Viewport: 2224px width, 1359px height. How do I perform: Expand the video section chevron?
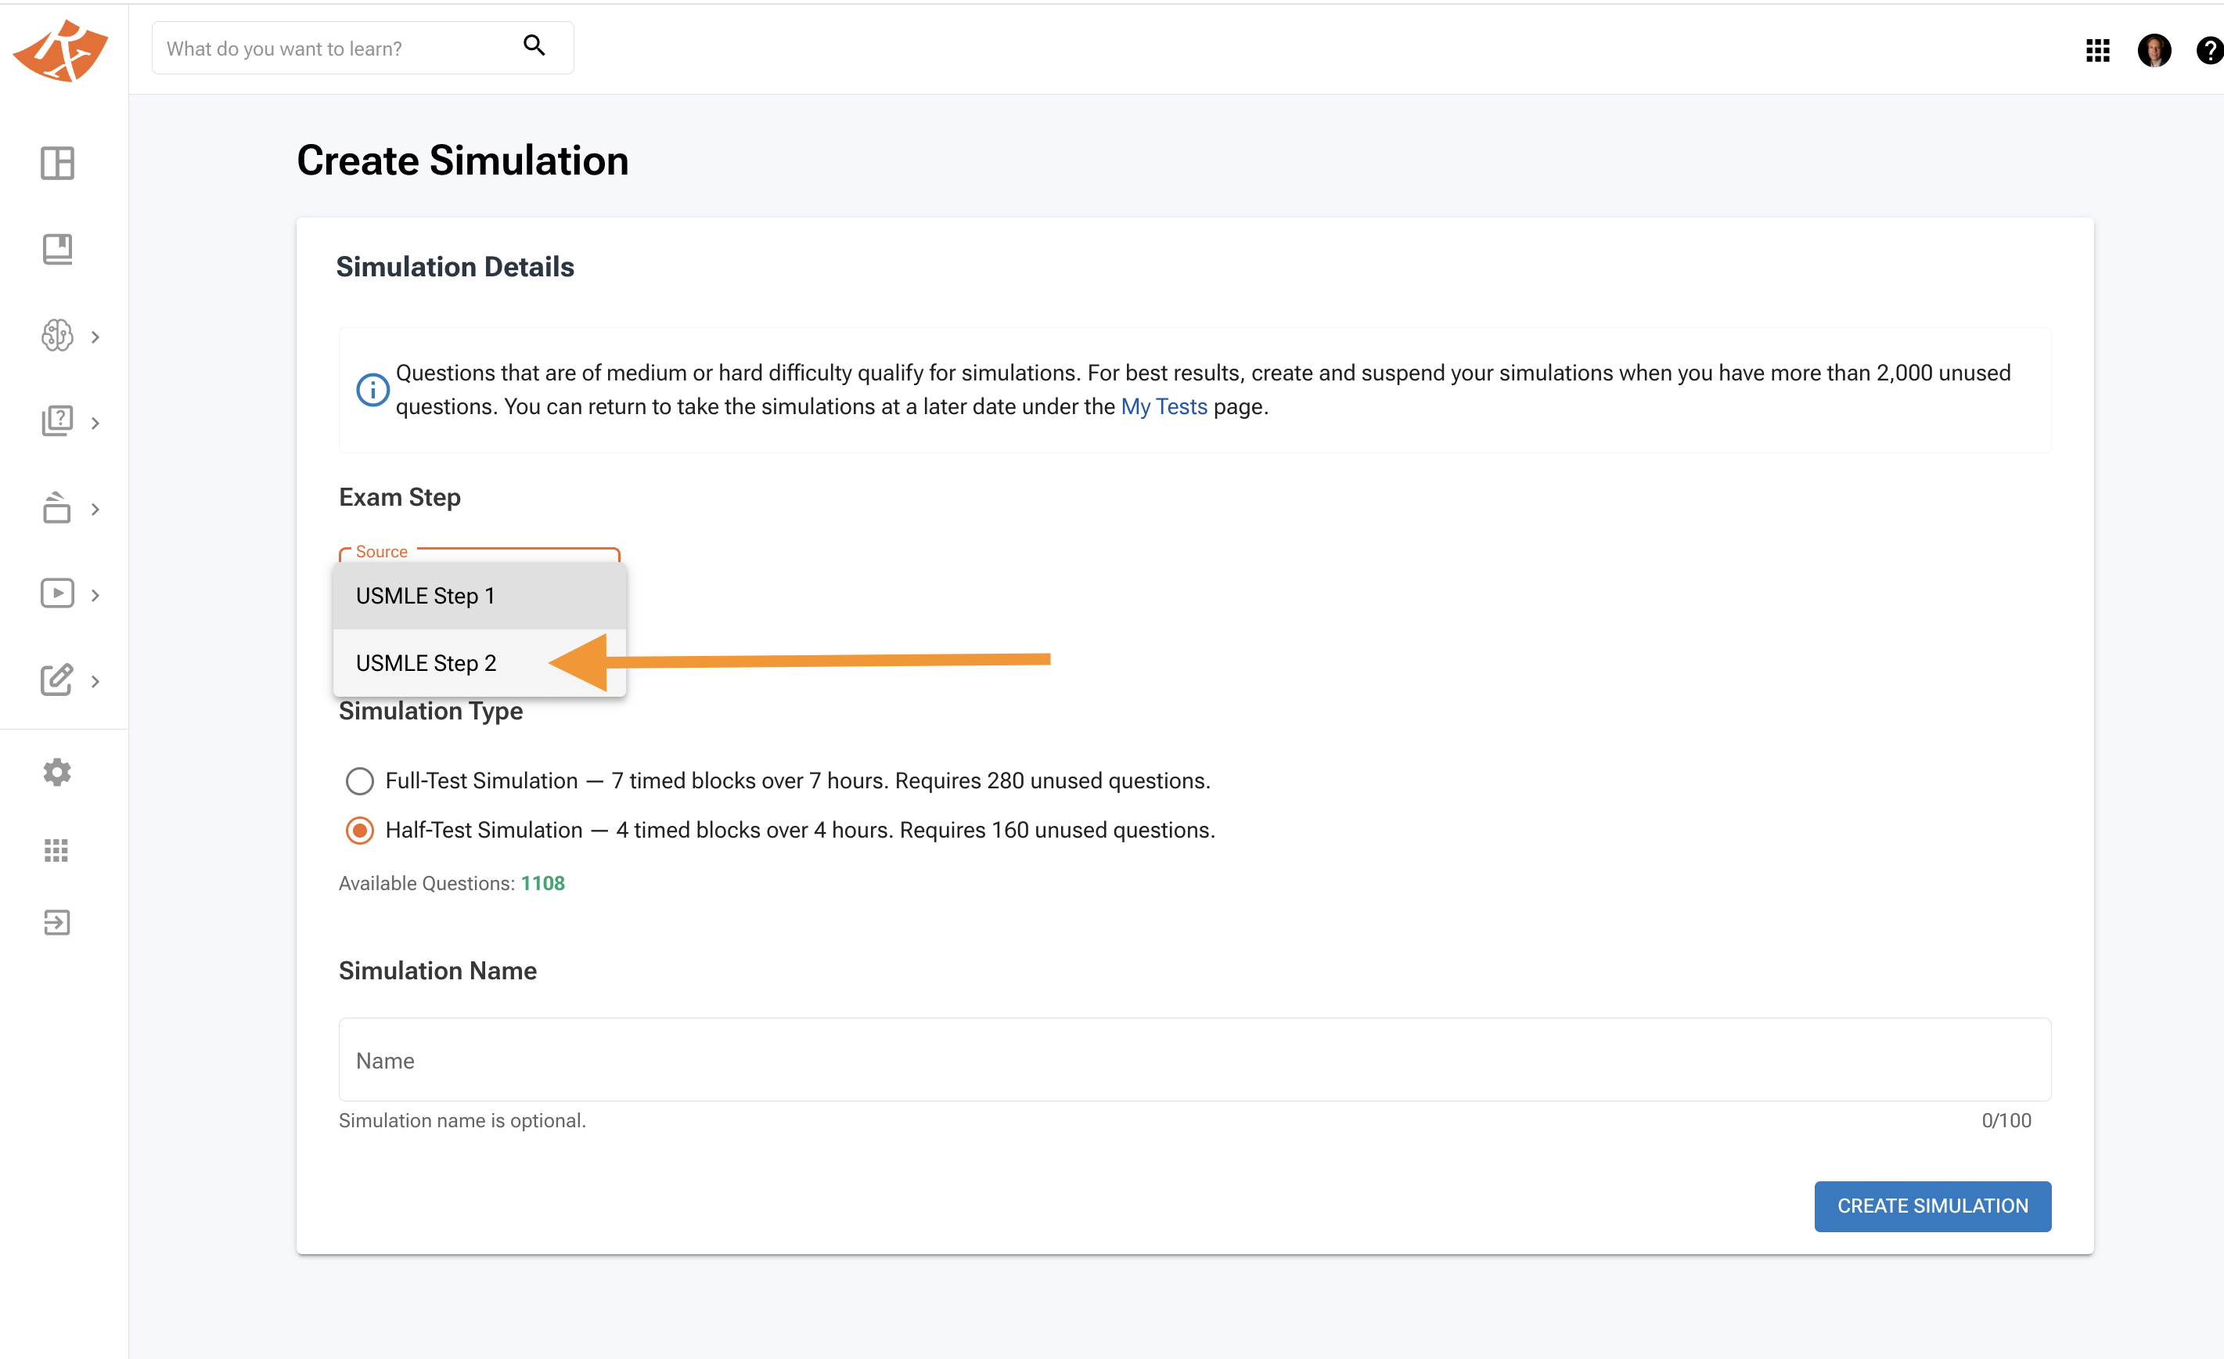pyautogui.click(x=95, y=594)
